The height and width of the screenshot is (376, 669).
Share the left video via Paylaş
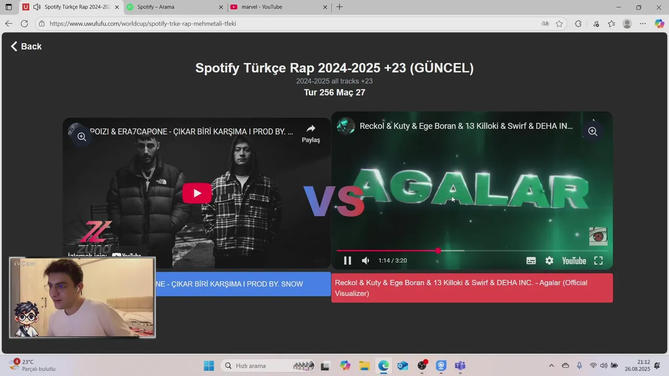click(x=311, y=134)
